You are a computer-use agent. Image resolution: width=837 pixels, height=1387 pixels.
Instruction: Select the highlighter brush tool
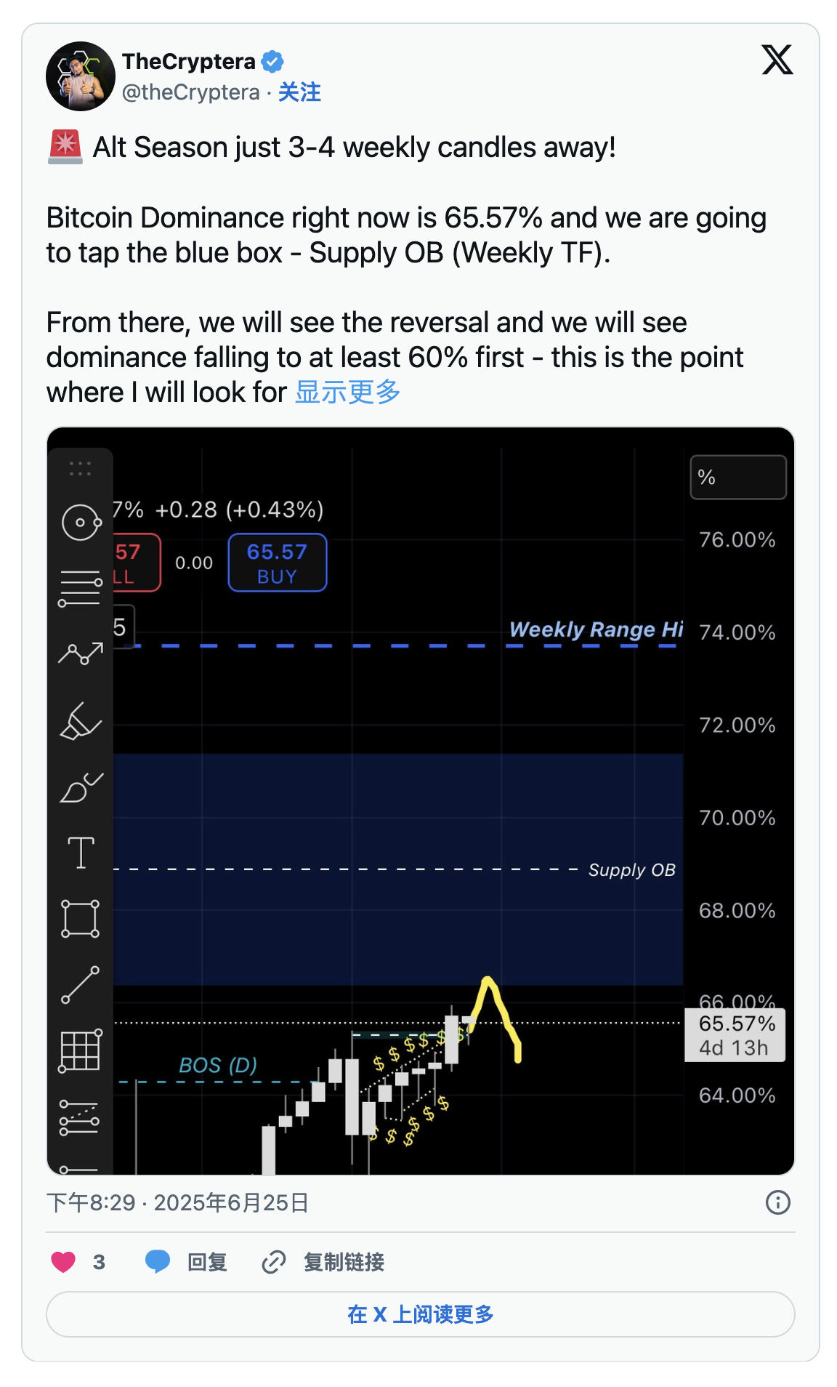coord(81,720)
